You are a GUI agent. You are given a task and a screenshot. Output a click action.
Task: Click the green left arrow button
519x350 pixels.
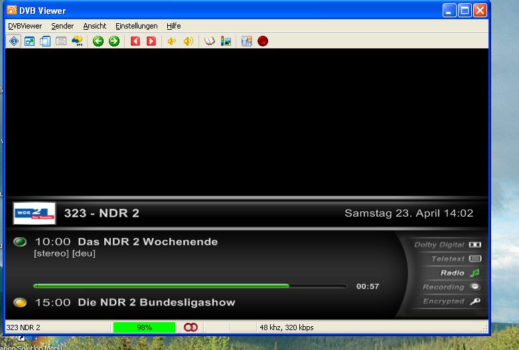point(98,41)
